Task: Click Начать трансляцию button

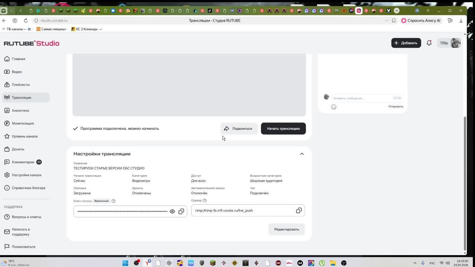Action: pos(283,129)
